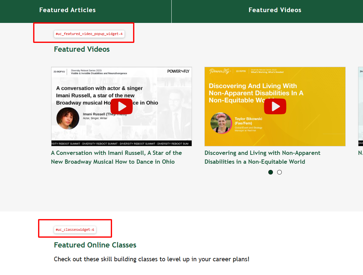Click the truncated third video title starting "N"
Viewport: 363px width, 275px height.
[360, 153]
